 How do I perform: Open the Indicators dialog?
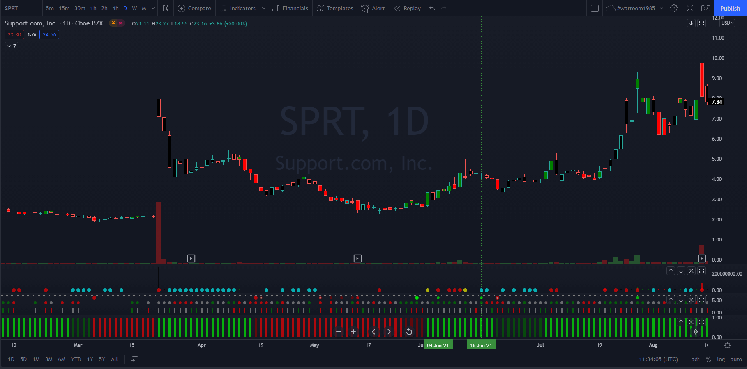tap(238, 8)
